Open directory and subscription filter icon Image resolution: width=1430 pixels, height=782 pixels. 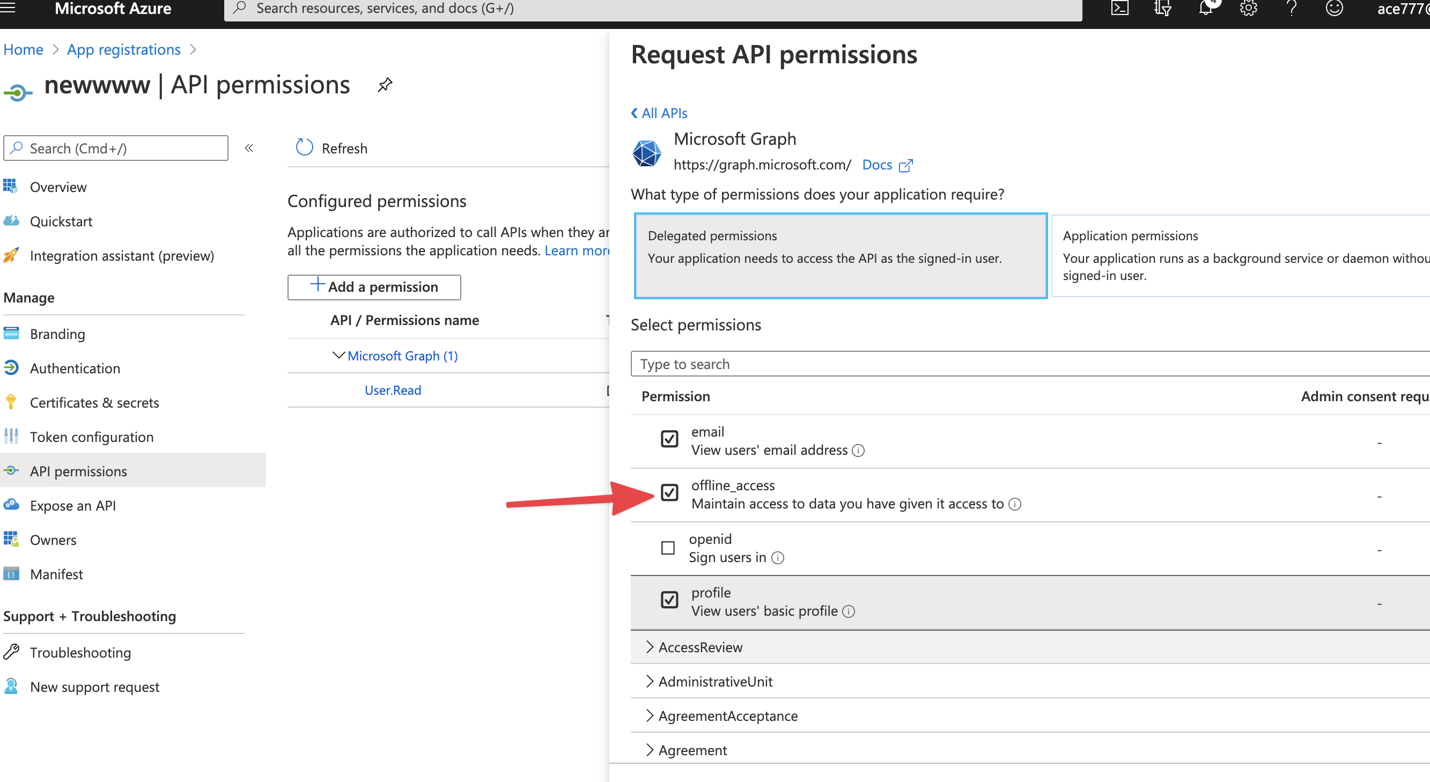pyautogui.click(x=1162, y=9)
